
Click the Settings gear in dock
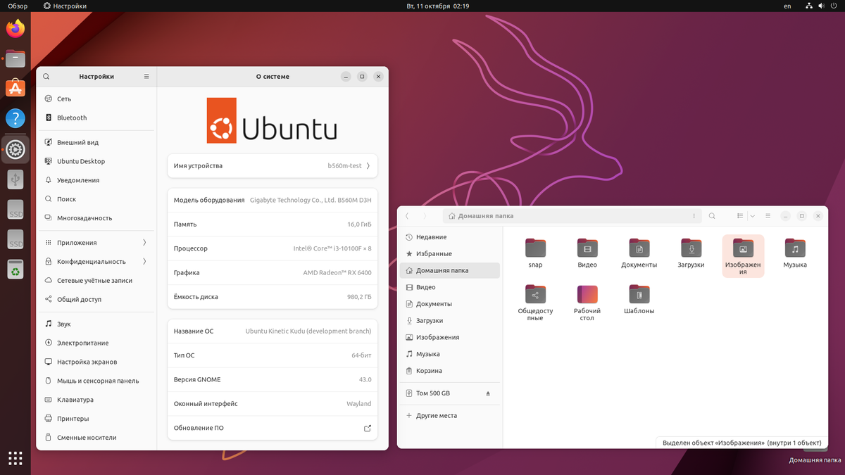point(15,149)
